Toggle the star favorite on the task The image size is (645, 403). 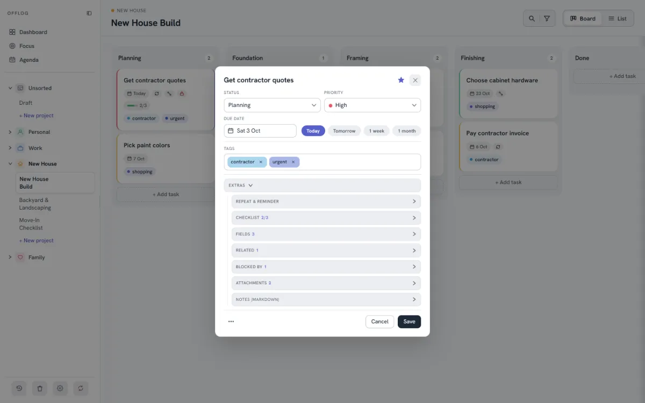click(401, 80)
